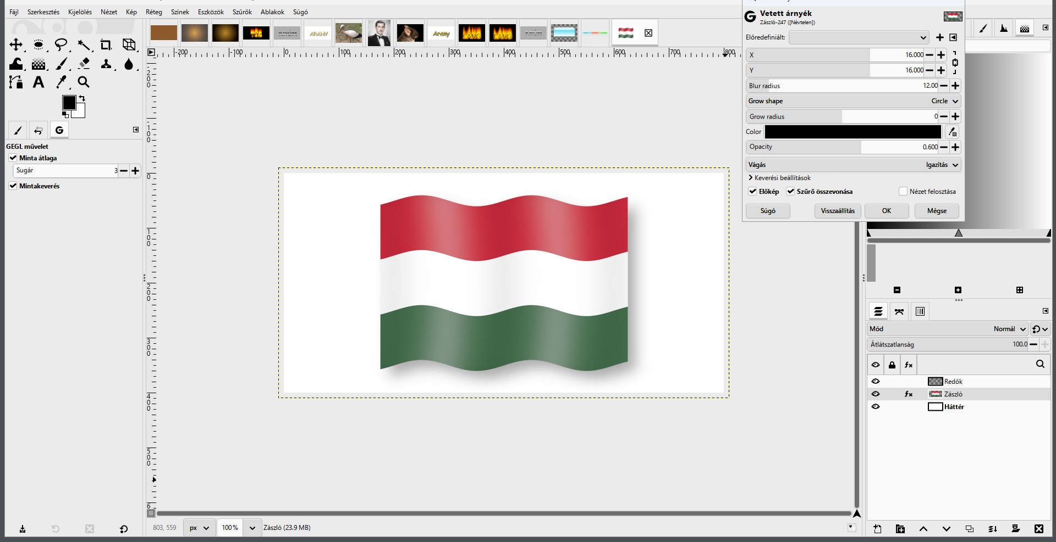The width and height of the screenshot is (1056, 542).
Task: Create a new layer in Layers panel
Action: pos(877,529)
